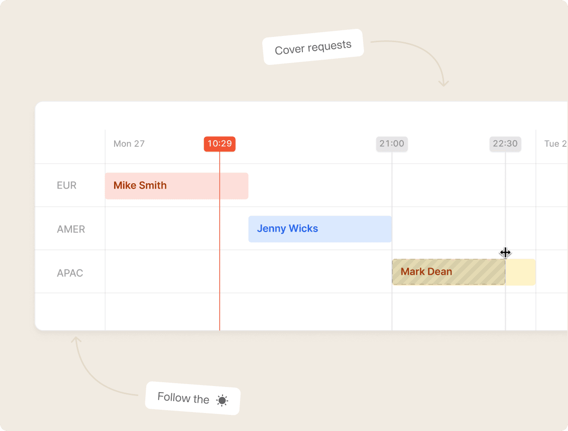Image resolution: width=568 pixels, height=431 pixels.
Task: Click the AMER row label
Action: (71, 229)
